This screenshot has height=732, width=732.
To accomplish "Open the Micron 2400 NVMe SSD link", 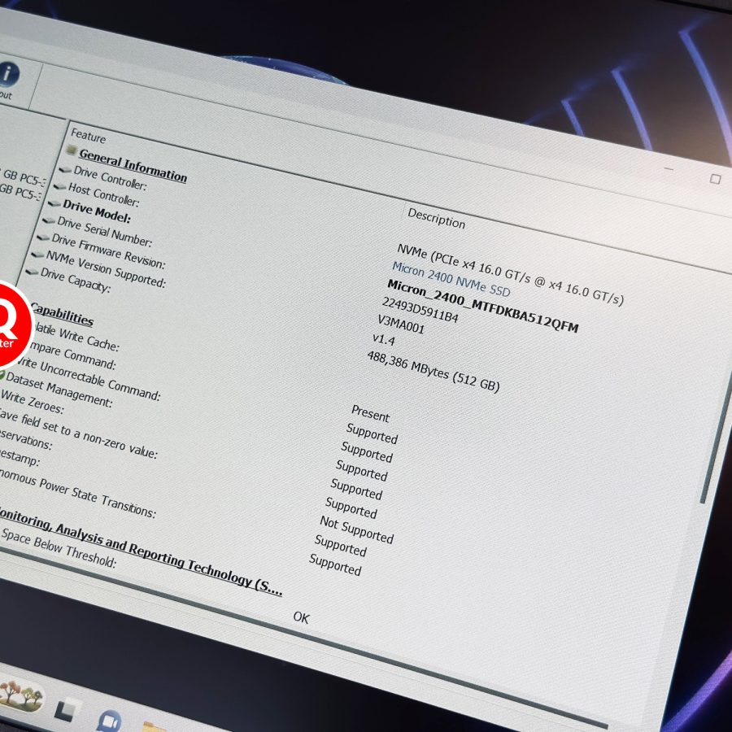I will pos(451,279).
